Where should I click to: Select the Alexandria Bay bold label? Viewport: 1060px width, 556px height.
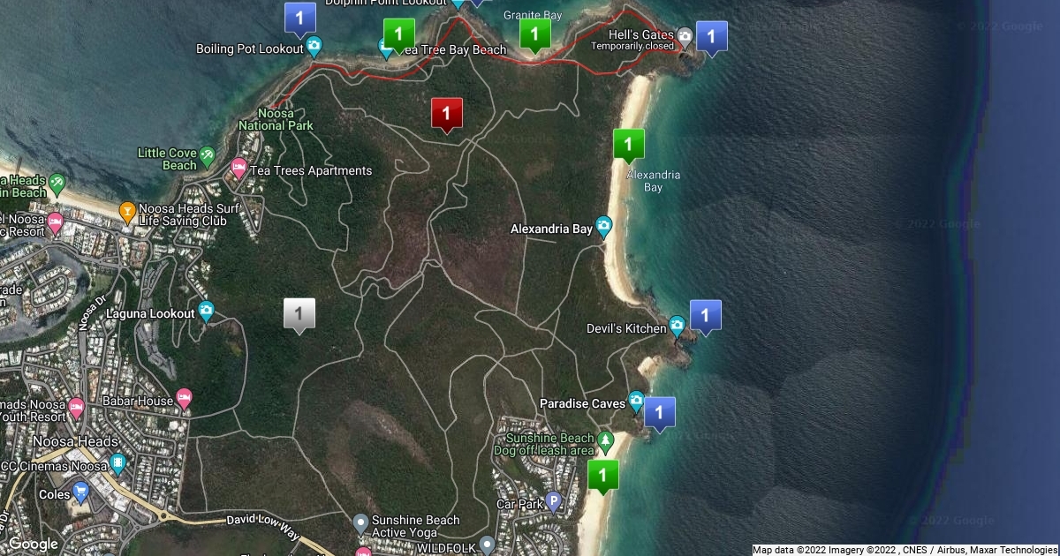pos(551,229)
